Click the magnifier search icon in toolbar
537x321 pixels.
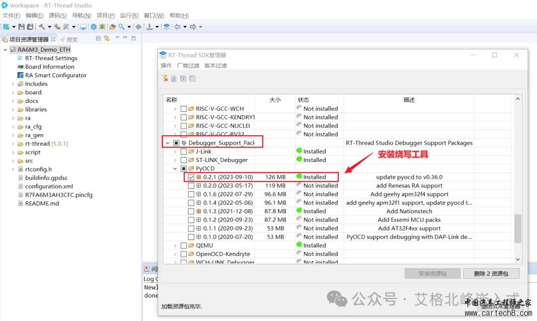point(122,27)
